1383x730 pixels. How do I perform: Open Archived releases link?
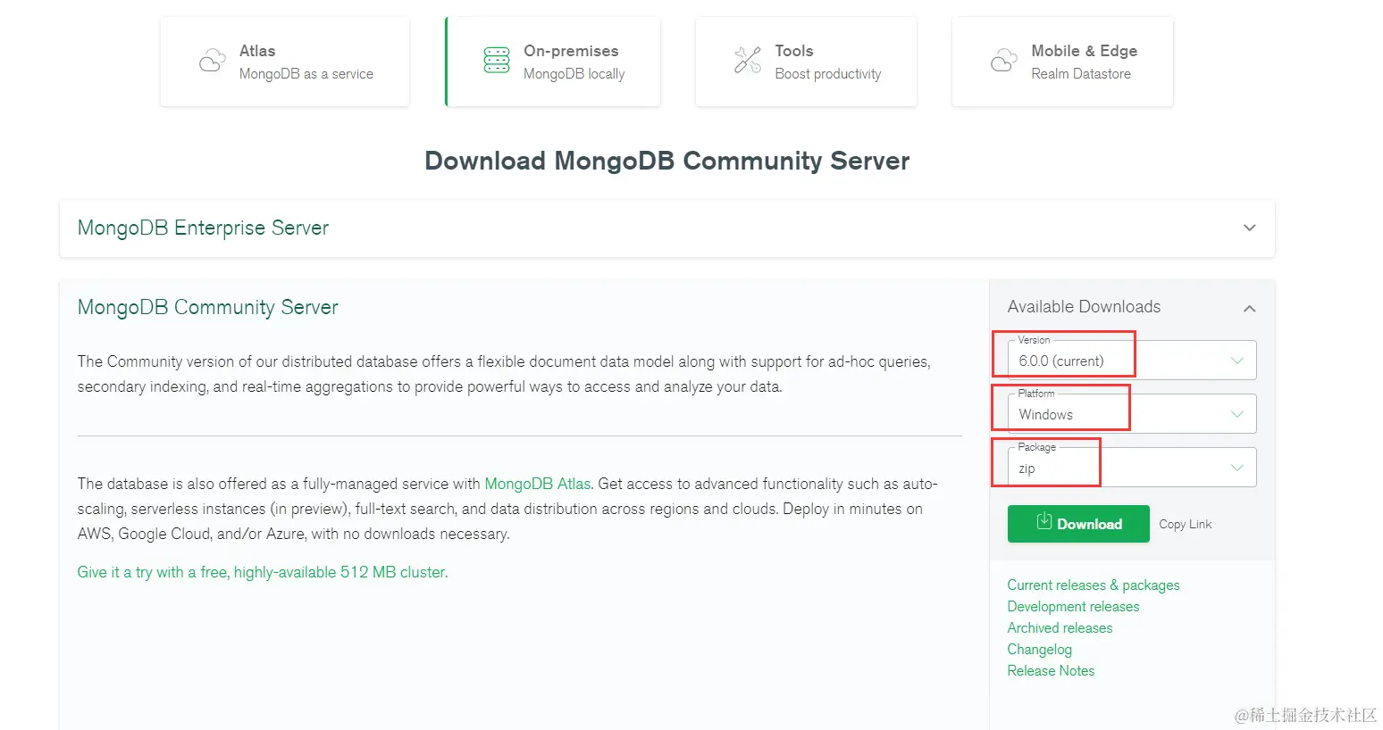point(1060,628)
